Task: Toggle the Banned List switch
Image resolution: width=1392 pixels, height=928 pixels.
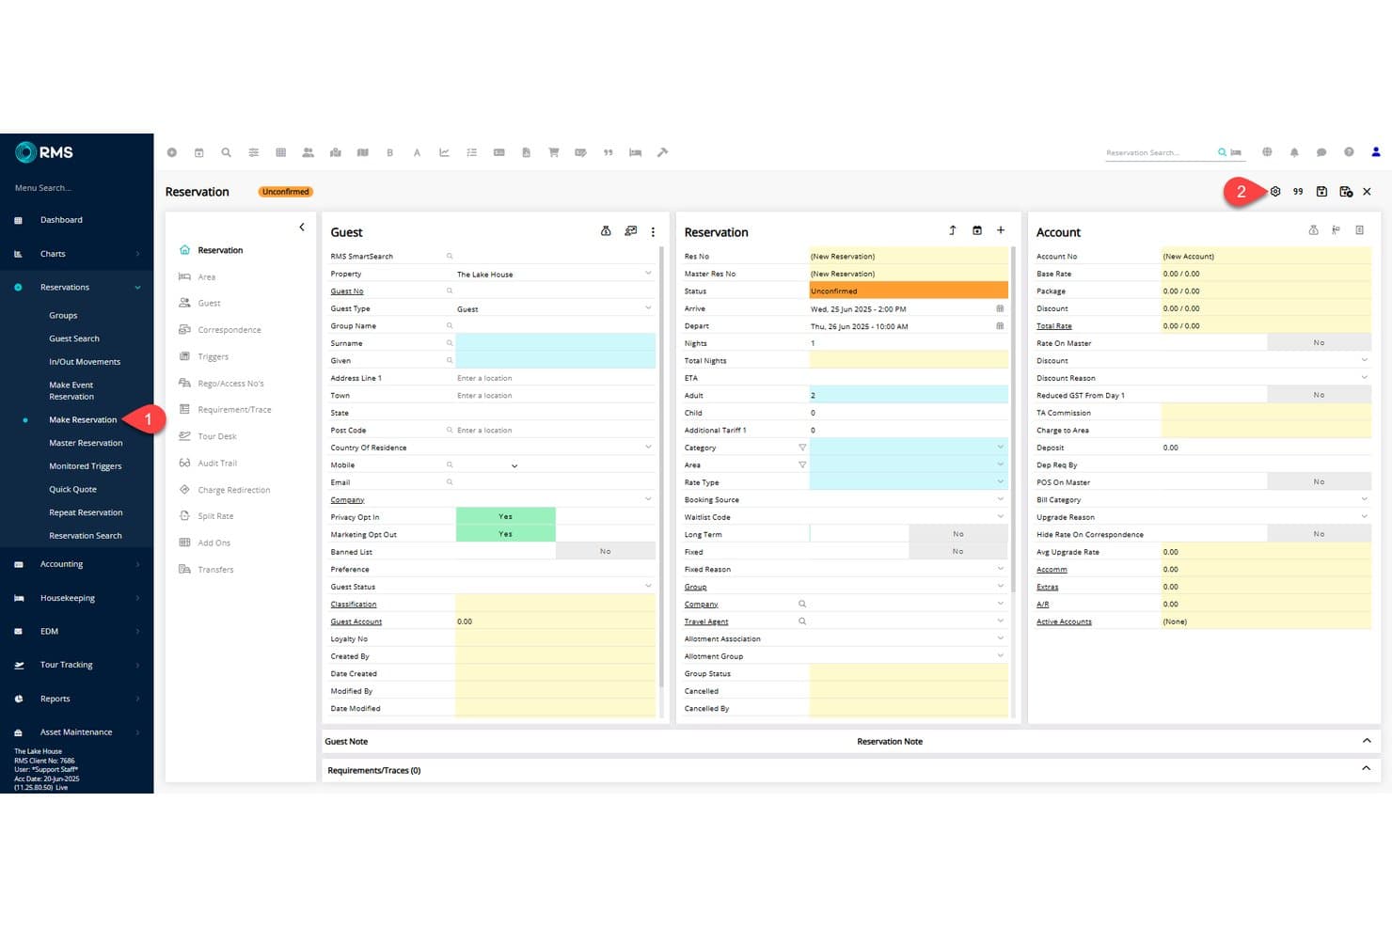Action: [x=606, y=552]
